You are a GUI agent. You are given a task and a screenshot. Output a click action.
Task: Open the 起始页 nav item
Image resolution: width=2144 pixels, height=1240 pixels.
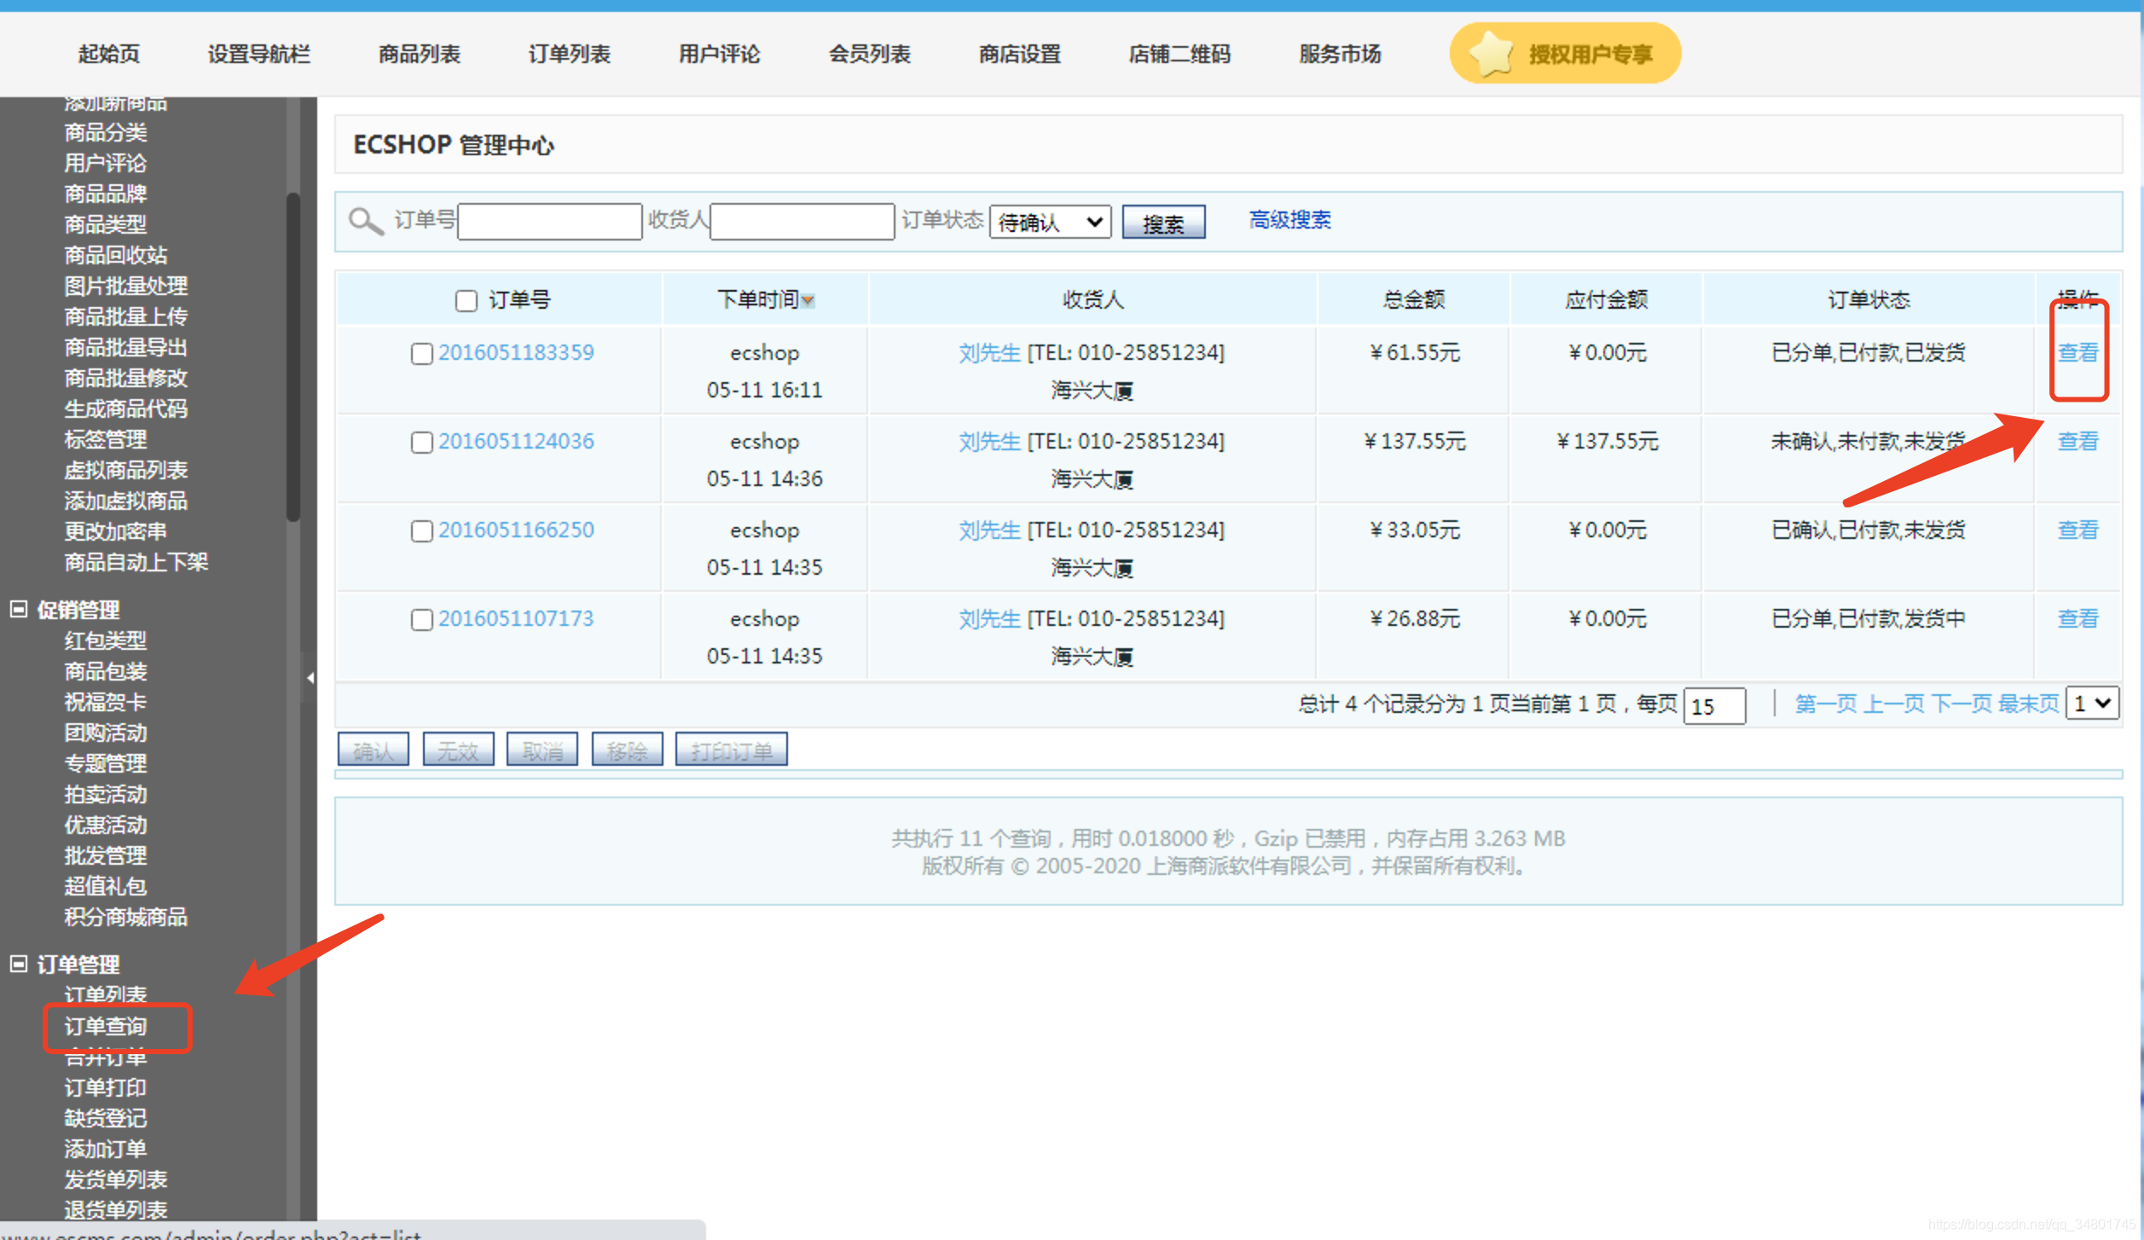pos(108,54)
